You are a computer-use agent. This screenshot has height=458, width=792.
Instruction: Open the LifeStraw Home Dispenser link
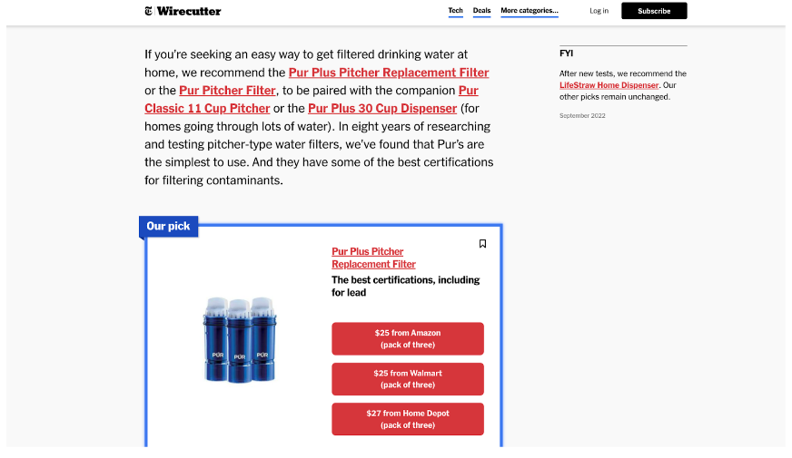point(609,85)
